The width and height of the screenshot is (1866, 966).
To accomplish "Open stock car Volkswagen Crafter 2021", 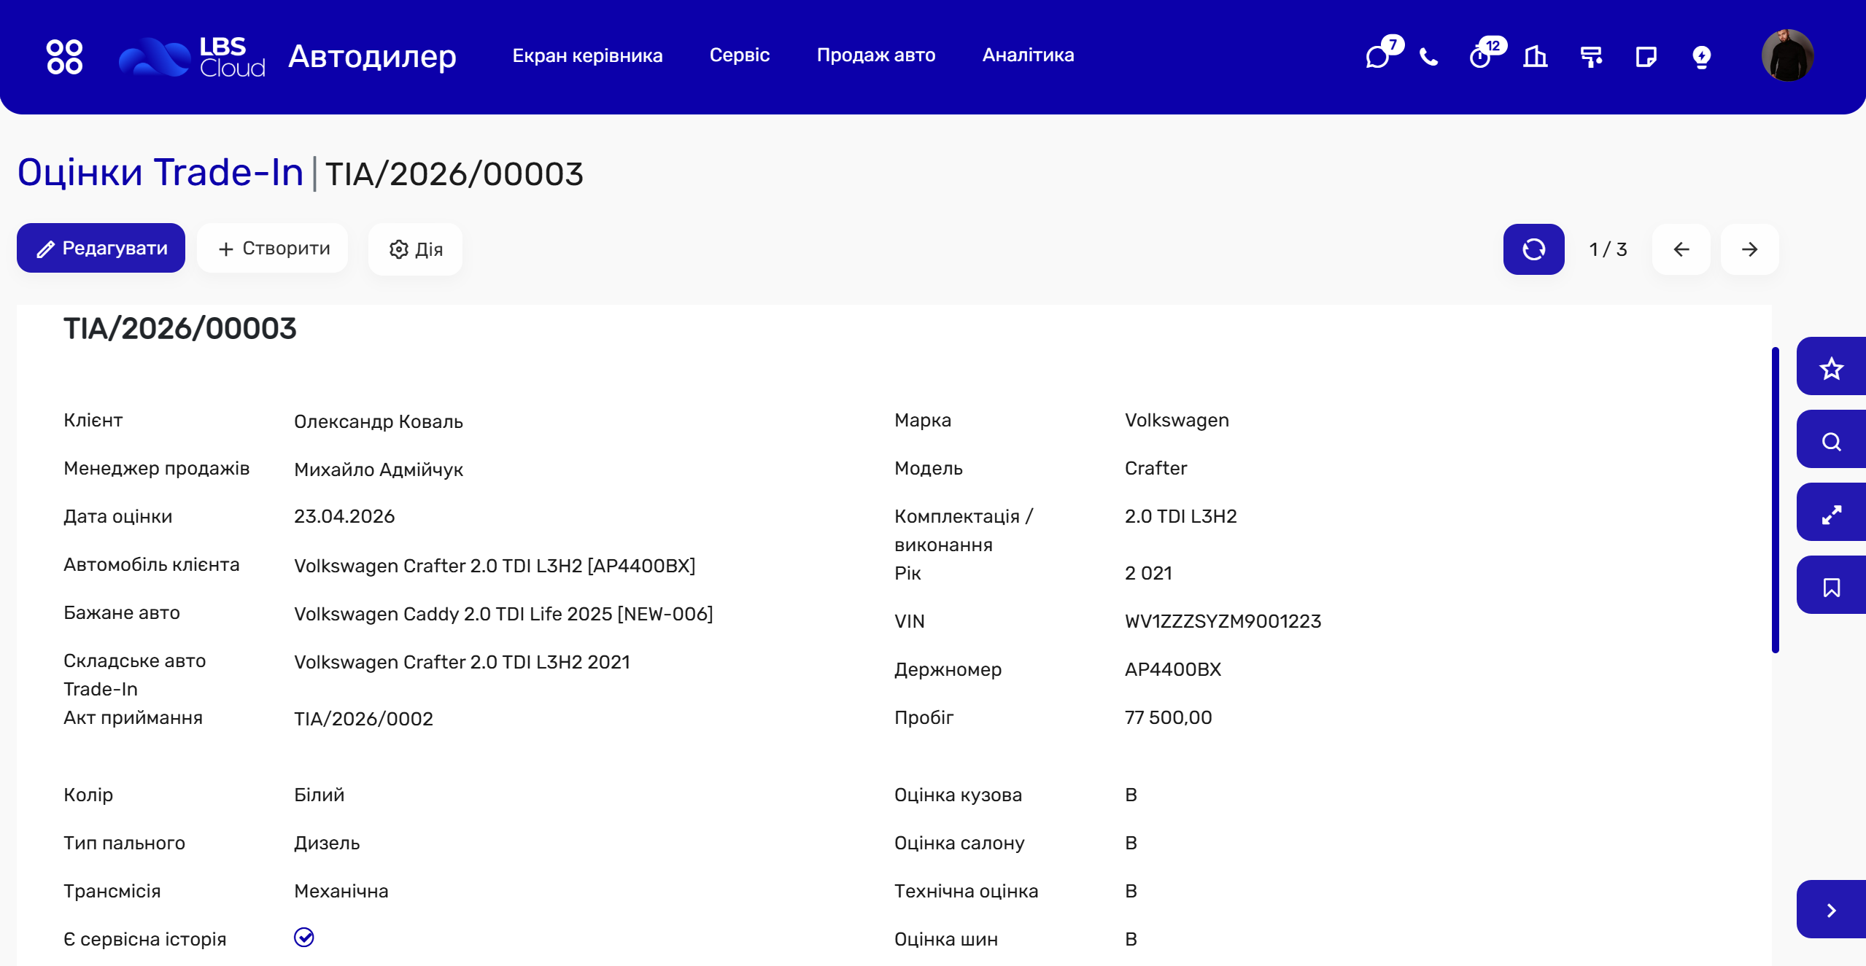I will coord(462,662).
